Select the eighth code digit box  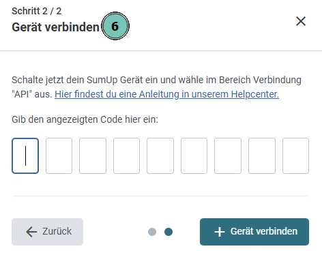[262, 155]
